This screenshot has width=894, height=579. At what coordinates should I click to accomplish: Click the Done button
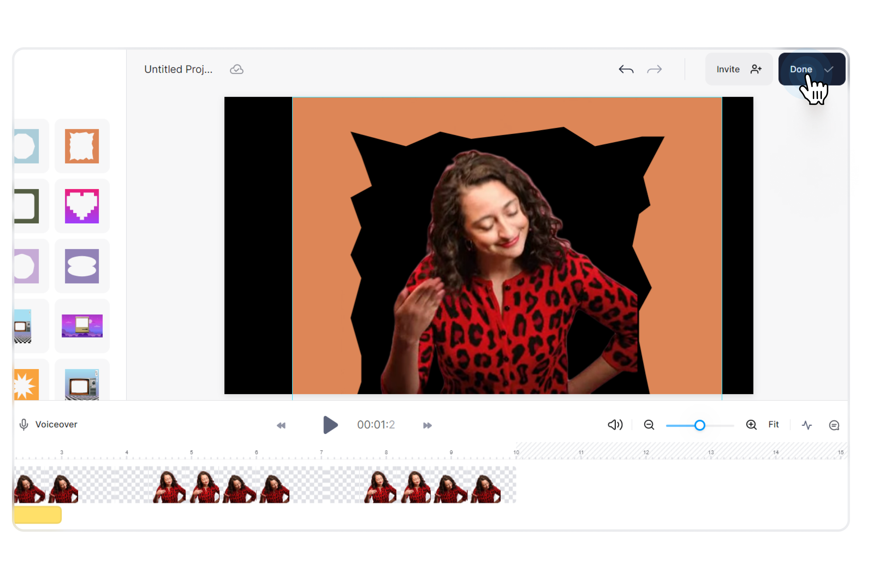811,69
